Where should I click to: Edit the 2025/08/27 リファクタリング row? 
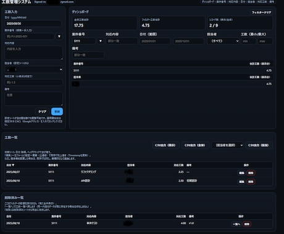pos(241,173)
